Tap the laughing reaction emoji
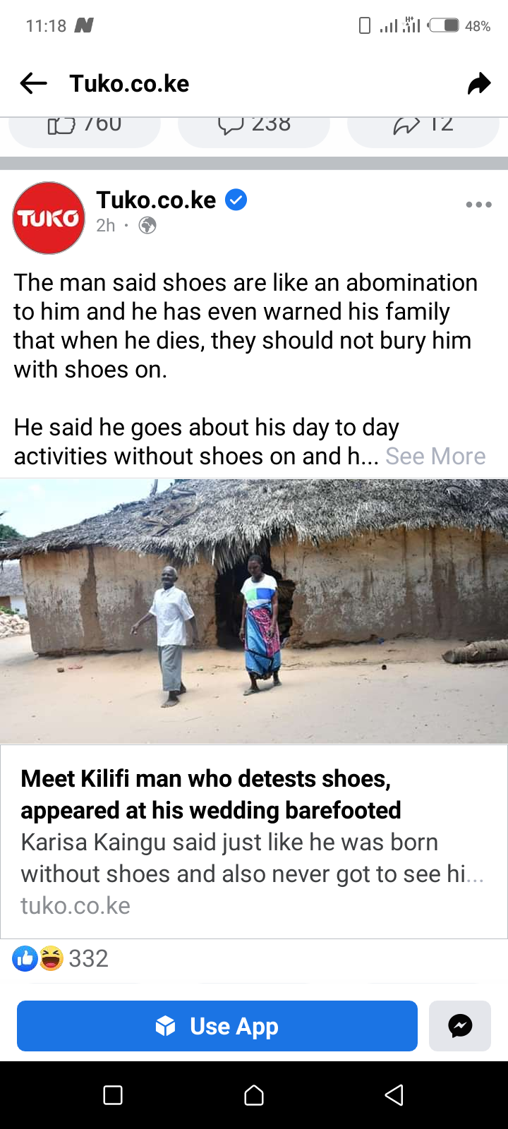The height and width of the screenshot is (1129, 508). (x=51, y=958)
